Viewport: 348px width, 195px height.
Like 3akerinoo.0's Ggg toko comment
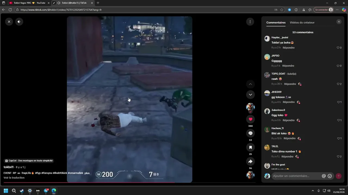pos(338,120)
